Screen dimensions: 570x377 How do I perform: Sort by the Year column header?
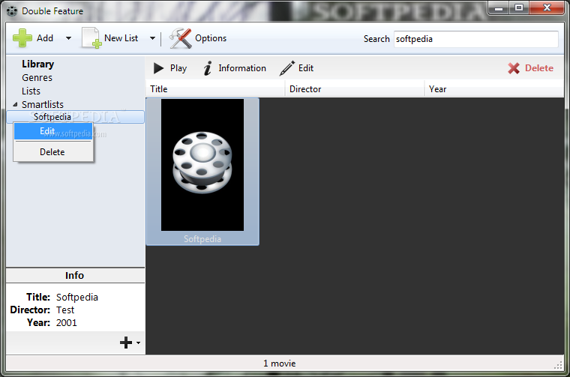[494, 89]
